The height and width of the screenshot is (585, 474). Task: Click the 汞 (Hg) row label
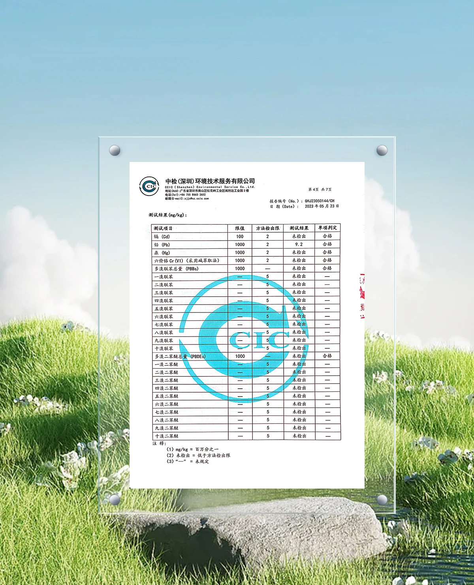[162, 252]
